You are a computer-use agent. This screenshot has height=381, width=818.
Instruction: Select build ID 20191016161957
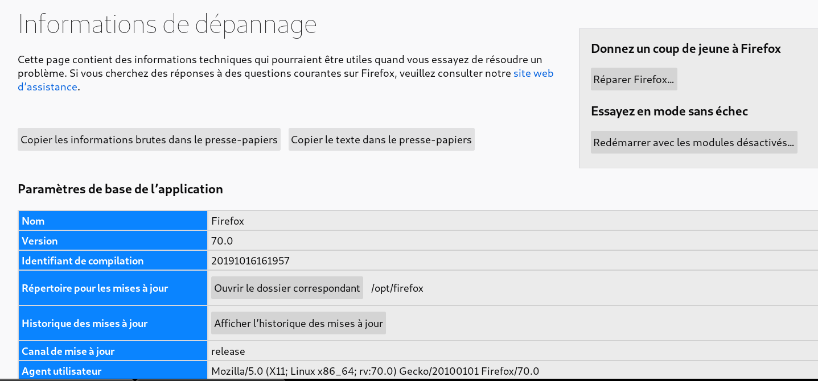(250, 261)
